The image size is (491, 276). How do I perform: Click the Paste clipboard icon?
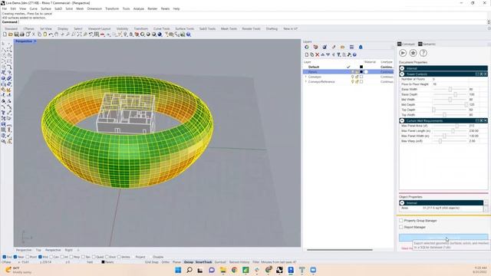(x=45, y=34)
